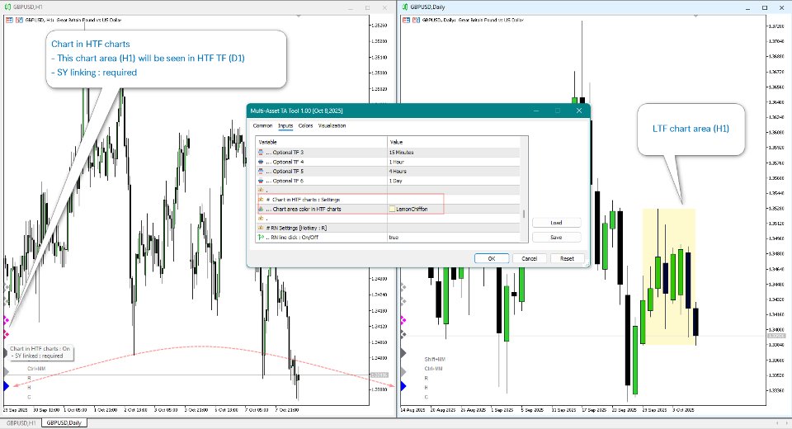Close the Multi-Asset TA Tool dialog
Screen dimensions: 792x429
(579, 111)
